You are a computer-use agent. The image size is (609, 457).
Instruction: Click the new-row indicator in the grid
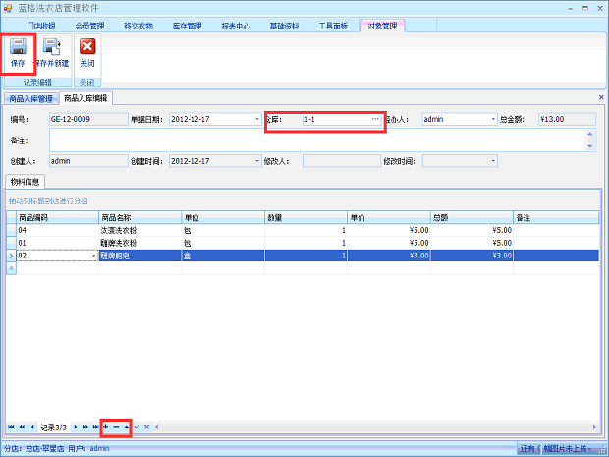[11, 268]
